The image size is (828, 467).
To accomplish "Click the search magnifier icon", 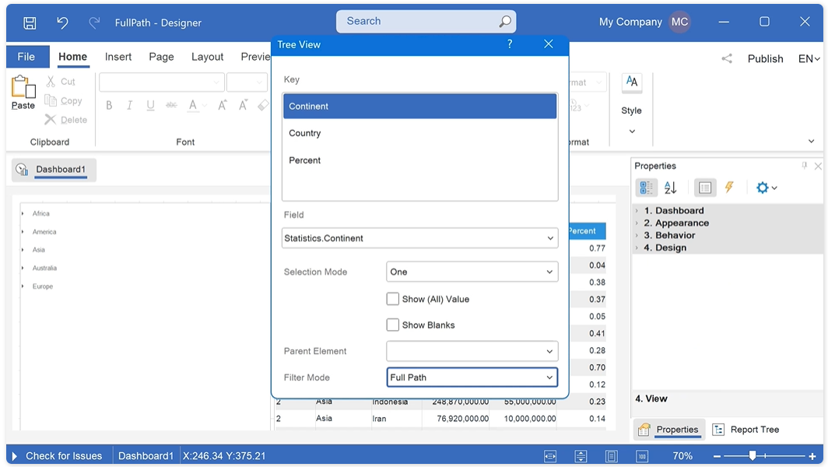I will [x=504, y=22].
